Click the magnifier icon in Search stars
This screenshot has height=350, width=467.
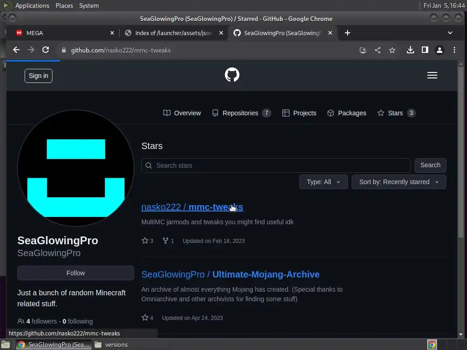click(149, 165)
